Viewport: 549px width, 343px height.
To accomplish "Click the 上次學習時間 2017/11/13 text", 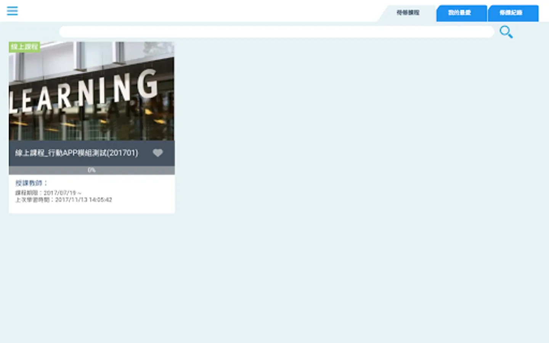I will tap(64, 200).
